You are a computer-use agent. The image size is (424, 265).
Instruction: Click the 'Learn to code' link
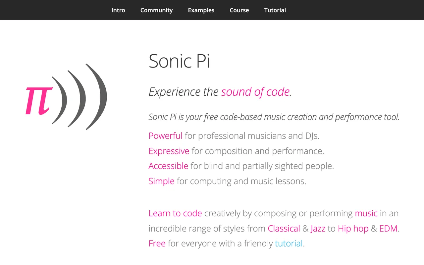(x=175, y=213)
